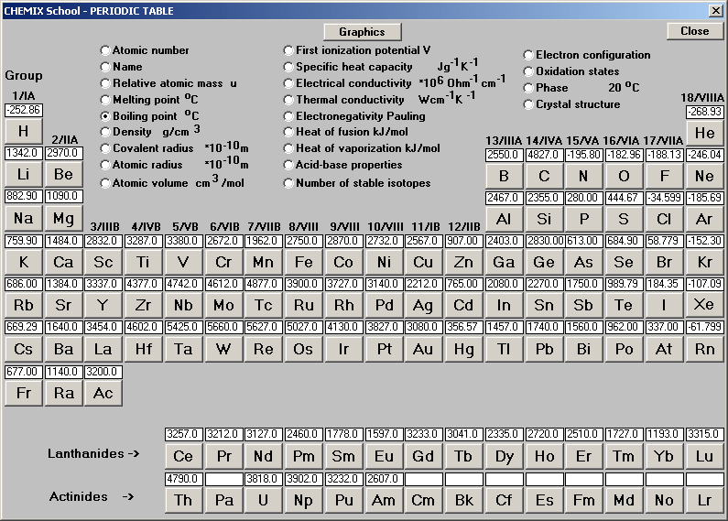Click carbon's value box 4827.0
Viewport: 728px width, 521px height.
pyautogui.click(x=544, y=155)
